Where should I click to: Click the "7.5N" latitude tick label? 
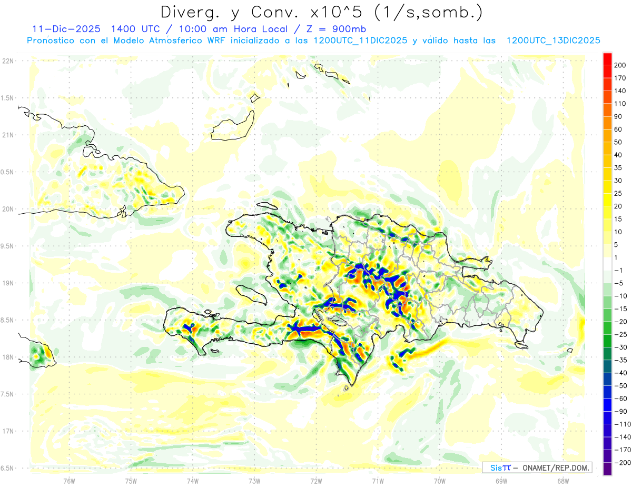point(7,394)
